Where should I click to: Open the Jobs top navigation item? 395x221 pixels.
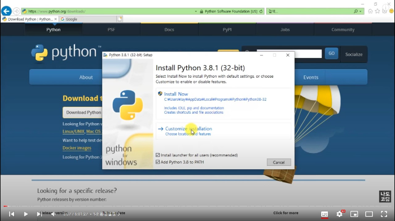pyautogui.click(x=285, y=30)
